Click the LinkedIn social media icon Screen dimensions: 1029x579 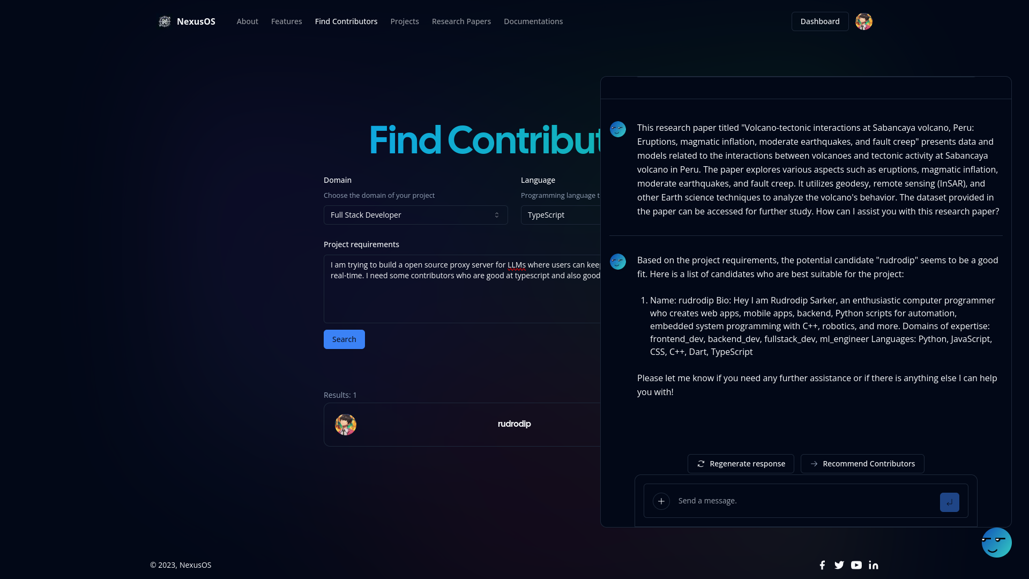pyautogui.click(x=874, y=564)
